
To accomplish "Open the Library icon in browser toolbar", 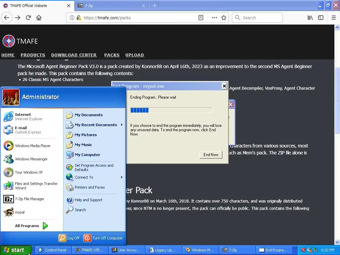I will [310, 18].
